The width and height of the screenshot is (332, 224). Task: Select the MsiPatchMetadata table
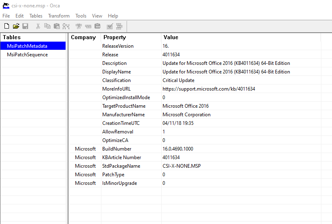33,46
